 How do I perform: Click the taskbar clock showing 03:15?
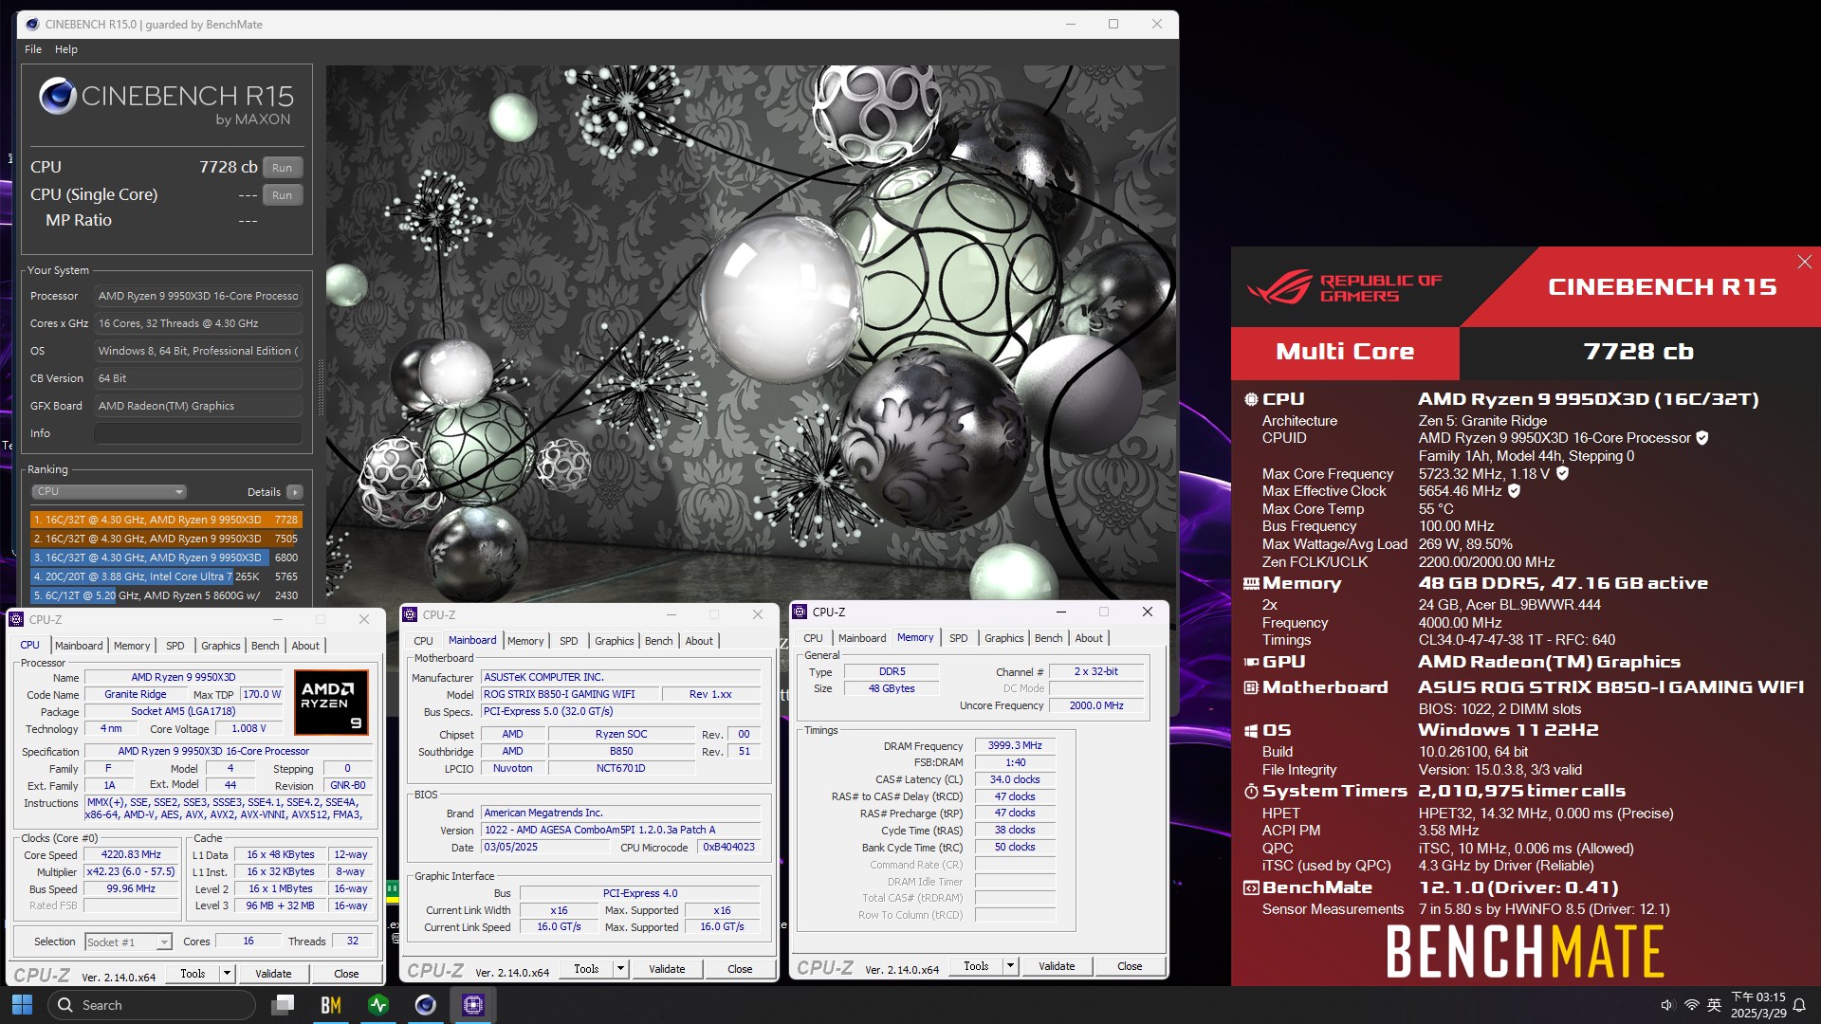click(x=1757, y=1005)
